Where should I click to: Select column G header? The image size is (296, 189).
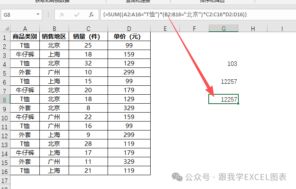coord(223,28)
